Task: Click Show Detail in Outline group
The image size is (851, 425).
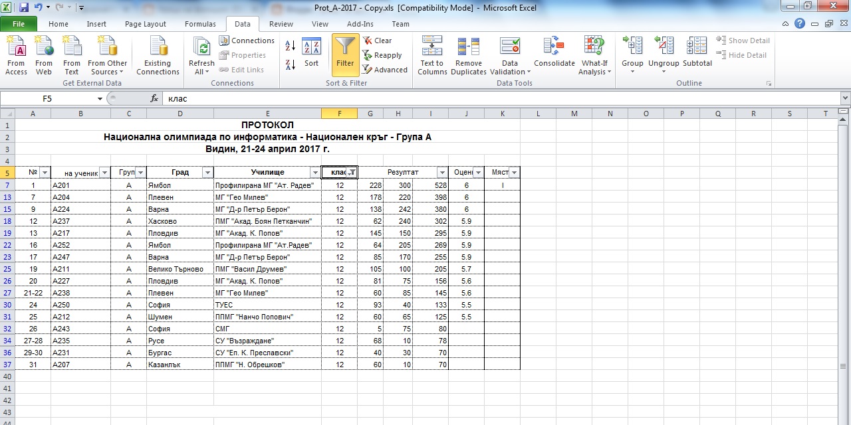Action: point(743,41)
